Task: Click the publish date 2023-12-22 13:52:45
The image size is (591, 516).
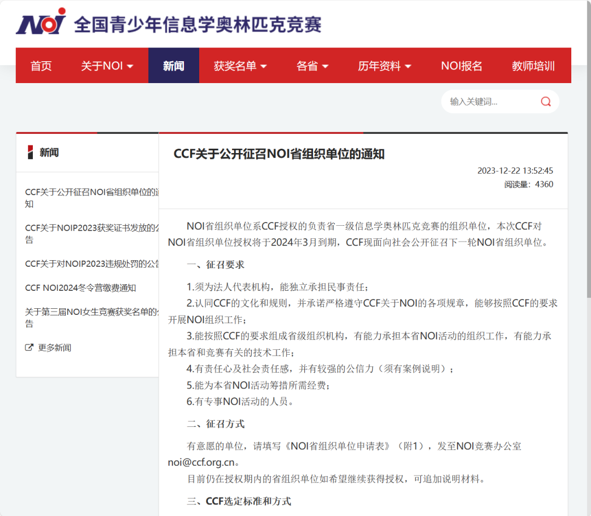Action: pos(515,171)
